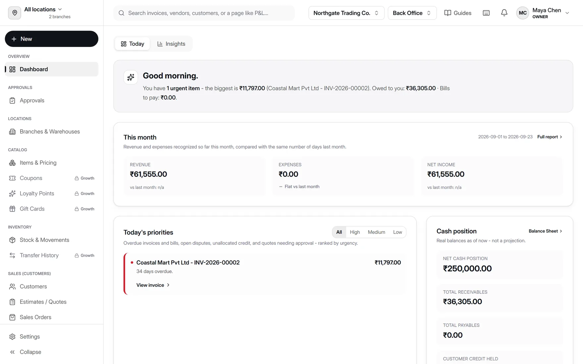Viewport: 583px width, 364px height.
Task: Click the Items & Pricing icon
Action: 12,163
